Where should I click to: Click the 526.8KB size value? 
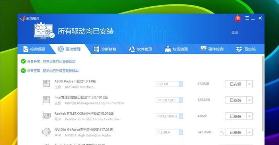(204, 100)
